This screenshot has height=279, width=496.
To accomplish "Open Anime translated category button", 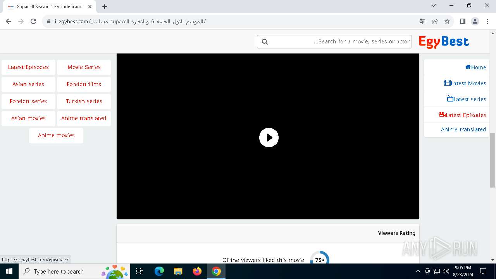I will click(84, 118).
